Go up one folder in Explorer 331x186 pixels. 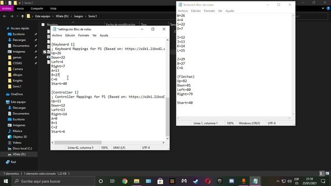pos(22,16)
